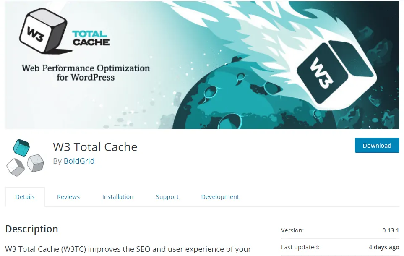Click the Web Performance Optimization tagline
The height and width of the screenshot is (256, 404).
(86, 73)
